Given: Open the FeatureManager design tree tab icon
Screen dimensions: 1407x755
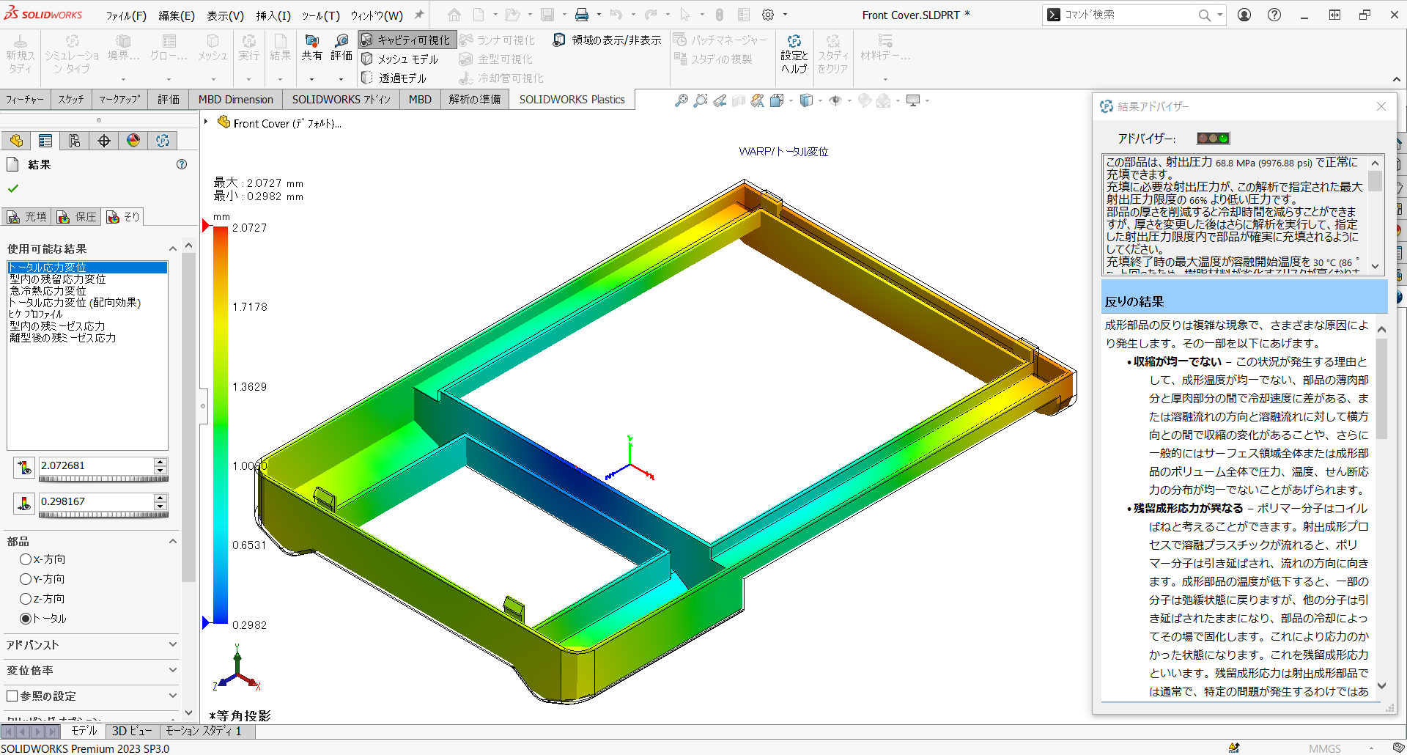Looking at the screenshot, I should click(16, 141).
